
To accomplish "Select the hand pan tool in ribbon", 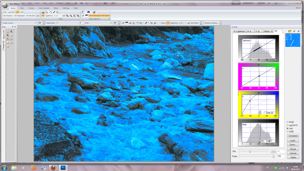I will (x=50, y=12).
